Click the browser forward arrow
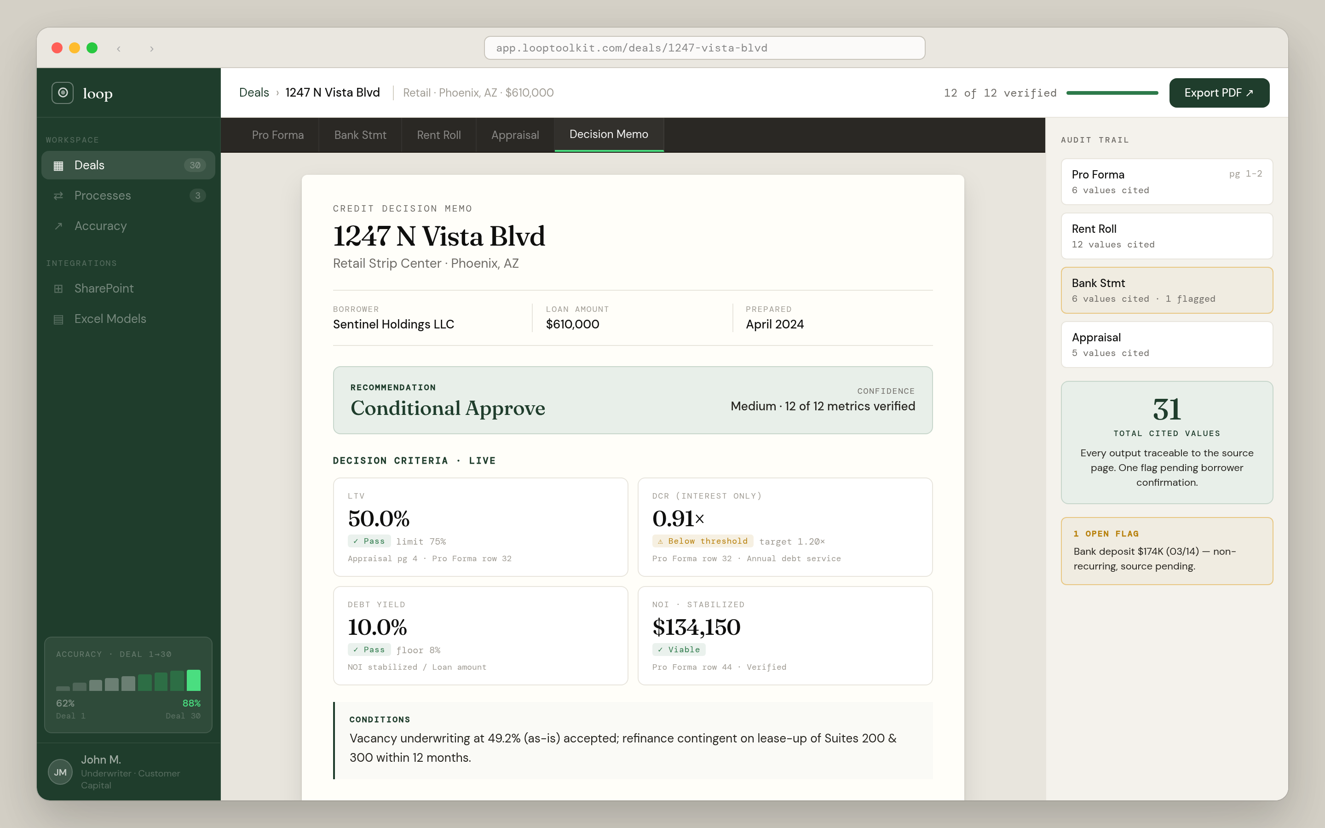The width and height of the screenshot is (1325, 828). click(x=152, y=48)
